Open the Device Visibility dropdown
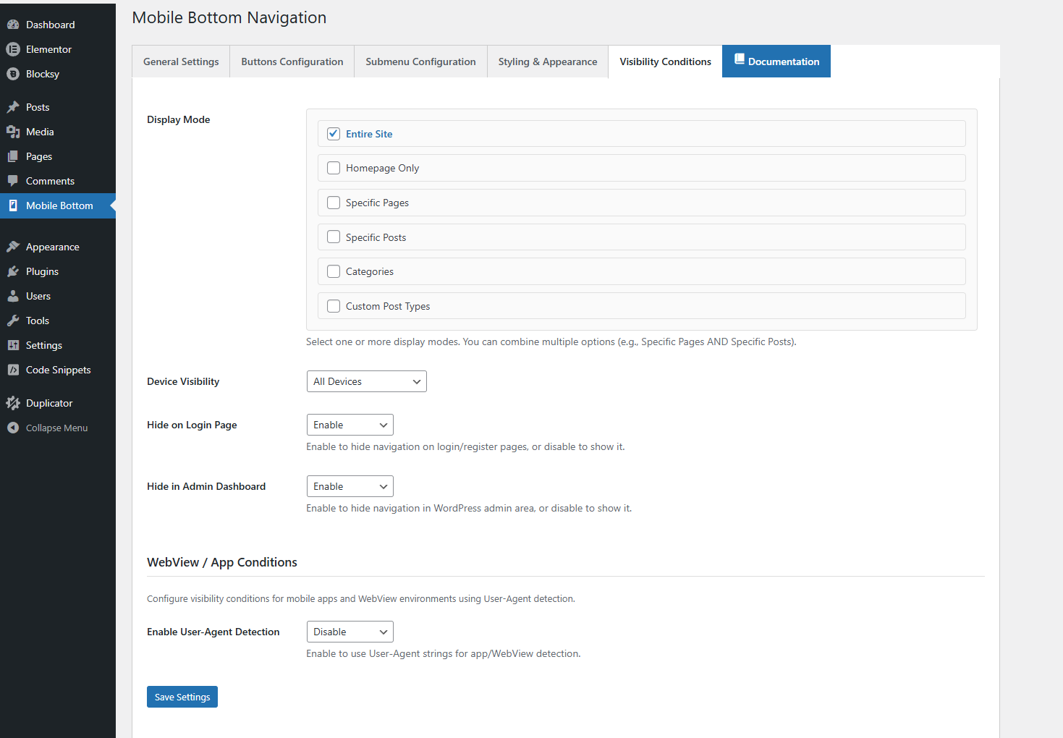 tap(366, 381)
